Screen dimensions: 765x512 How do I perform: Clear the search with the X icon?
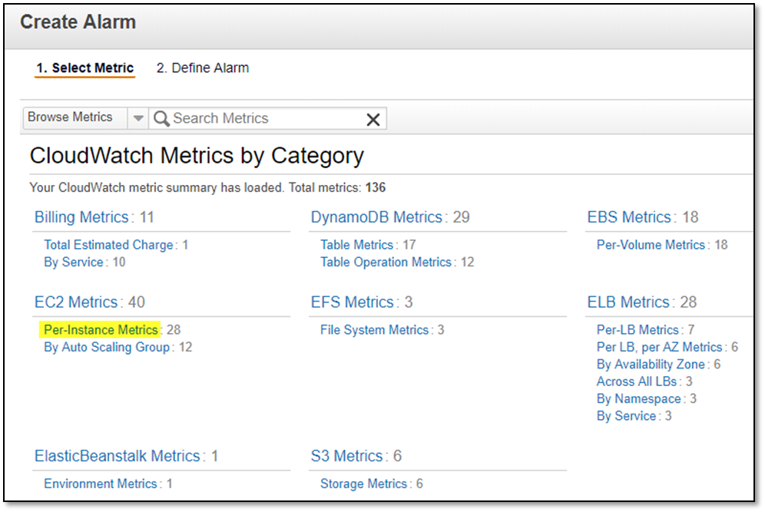coord(373,120)
